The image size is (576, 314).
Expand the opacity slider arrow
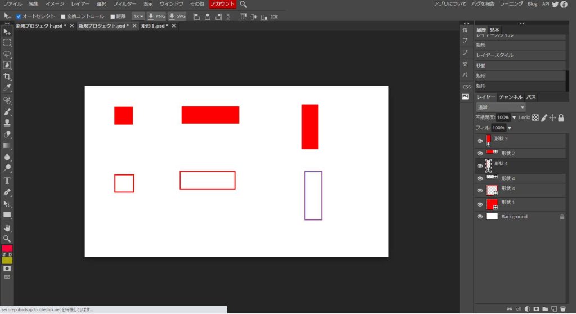point(514,118)
